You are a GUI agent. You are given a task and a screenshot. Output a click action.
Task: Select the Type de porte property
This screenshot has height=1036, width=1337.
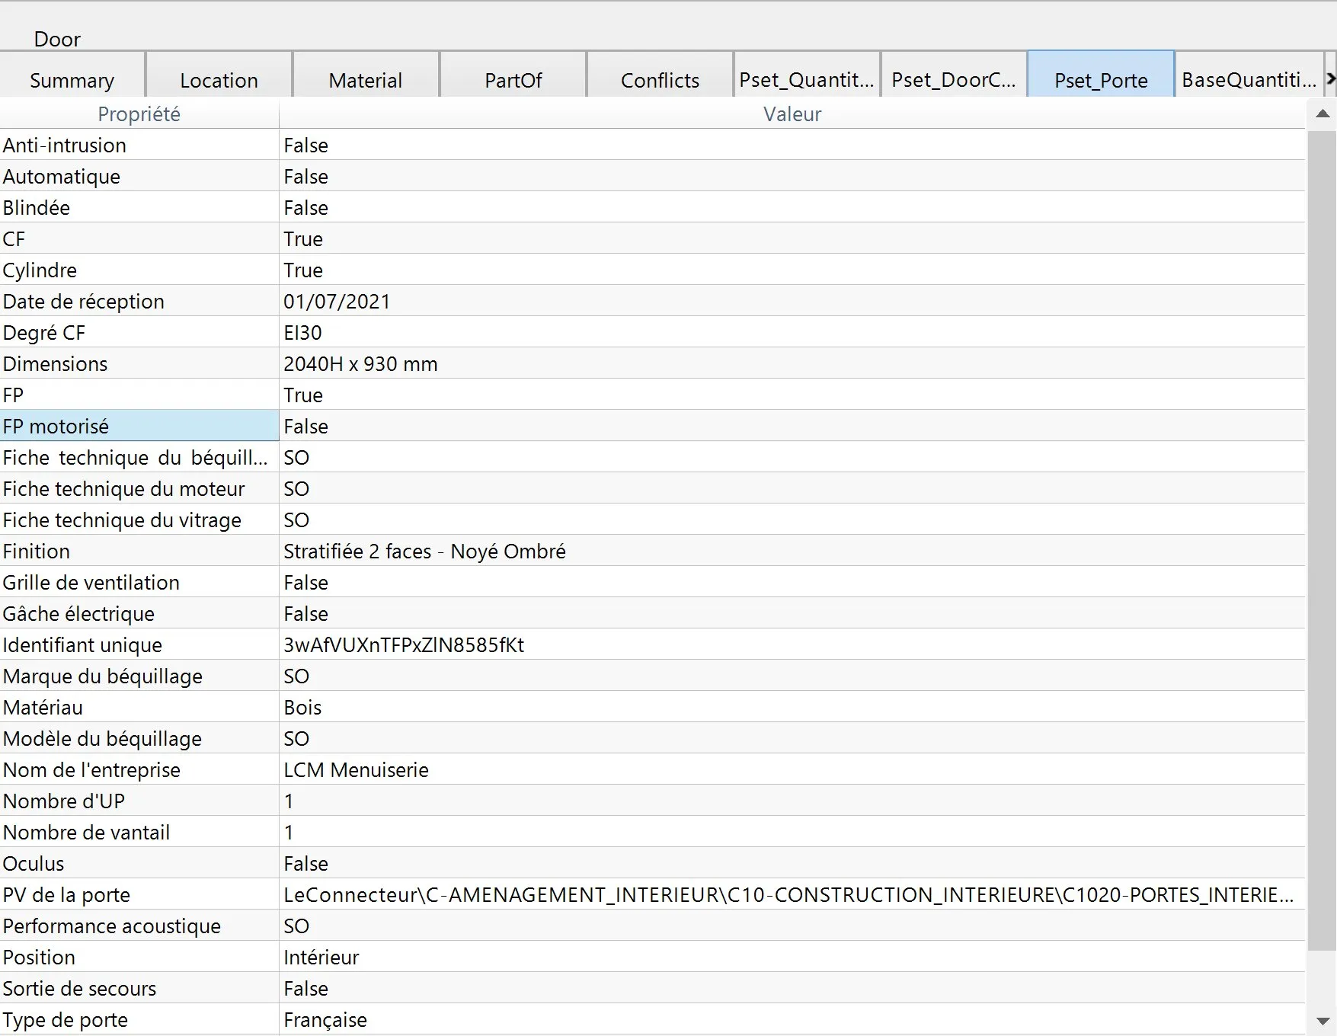(x=139, y=1019)
